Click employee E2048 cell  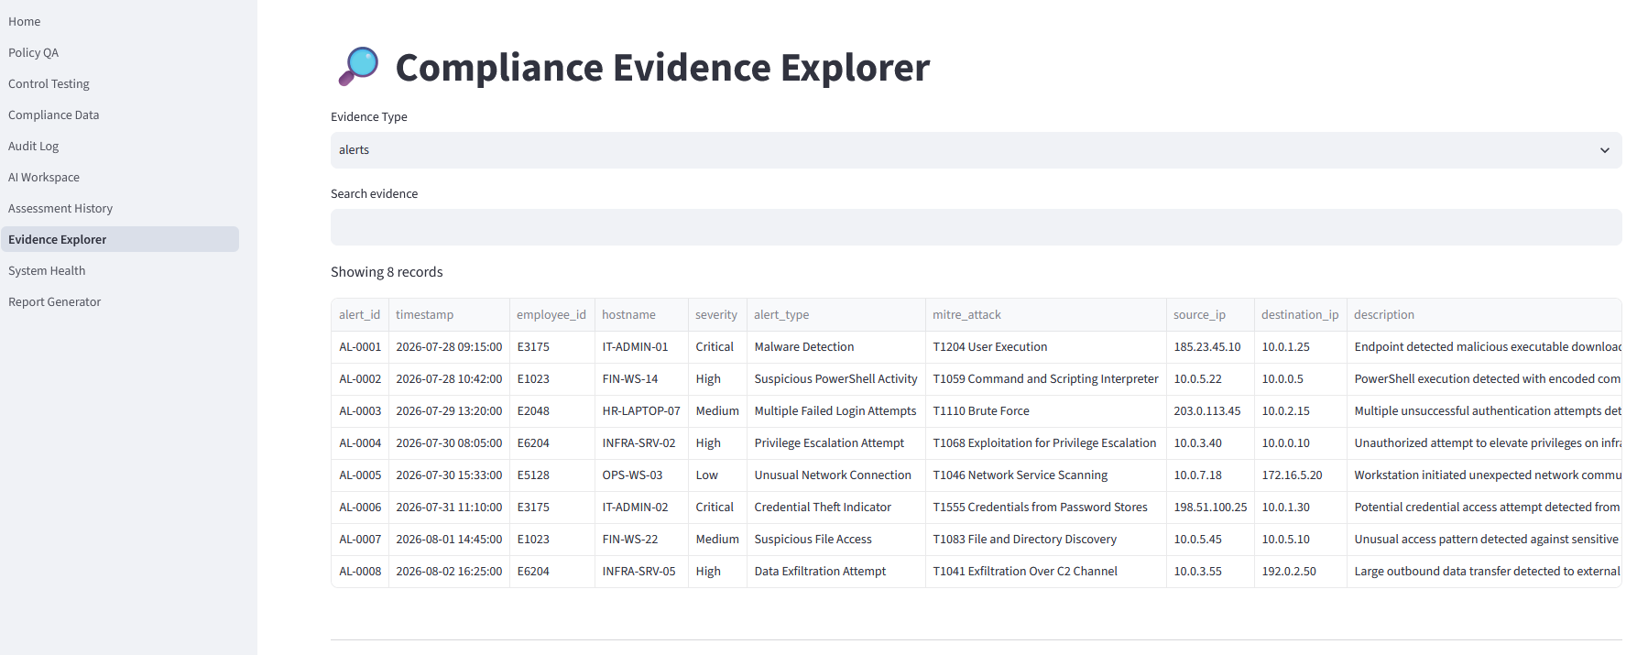point(552,411)
